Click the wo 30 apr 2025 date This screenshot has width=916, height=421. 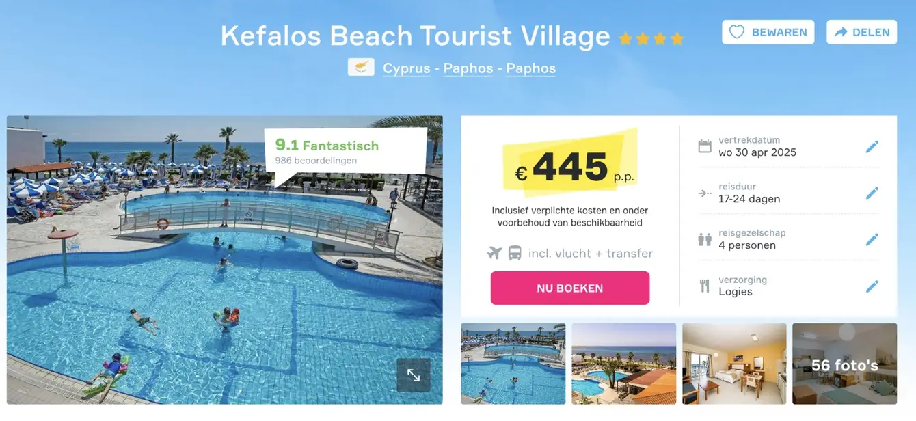tap(757, 152)
